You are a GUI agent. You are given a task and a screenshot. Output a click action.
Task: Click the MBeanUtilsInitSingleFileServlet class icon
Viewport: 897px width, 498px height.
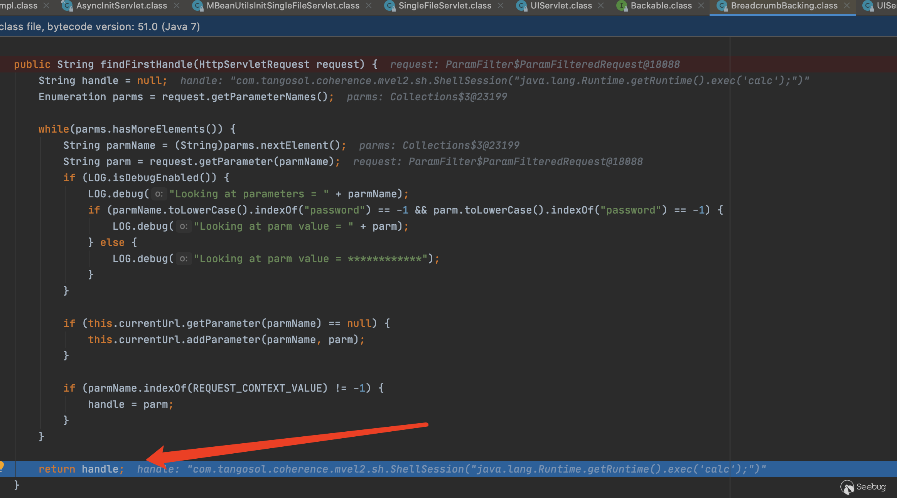tap(197, 6)
